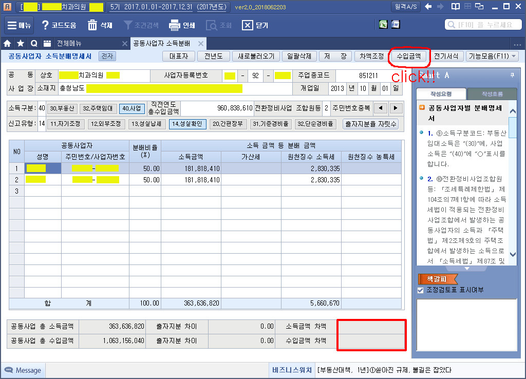Pin the Smart A side panel

pos(512,75)
